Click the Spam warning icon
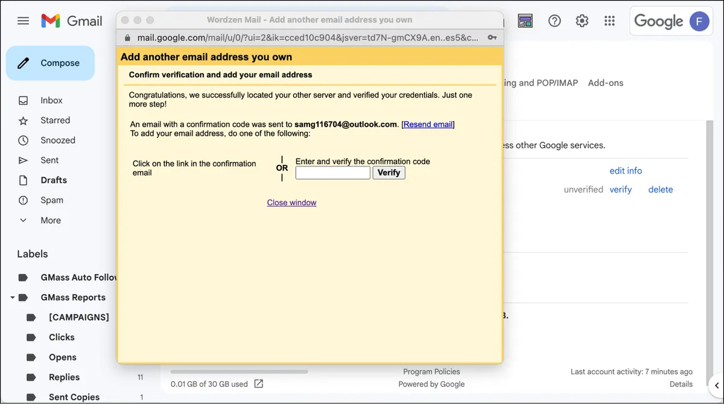This screenshot has width=724, height=404. pyautogui.click(x=23, y=200)
